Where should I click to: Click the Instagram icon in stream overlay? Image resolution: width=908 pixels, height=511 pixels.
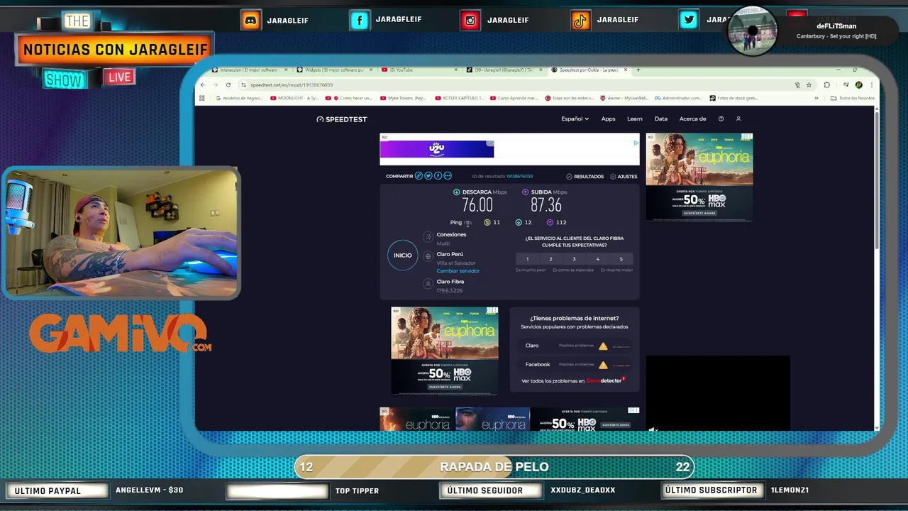tap(470, 21)
